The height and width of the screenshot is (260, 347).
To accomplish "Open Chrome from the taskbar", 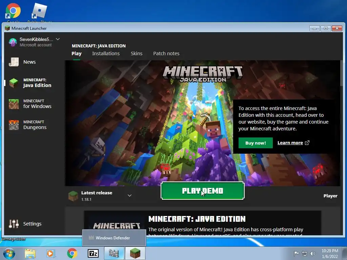I will (72, 253).
